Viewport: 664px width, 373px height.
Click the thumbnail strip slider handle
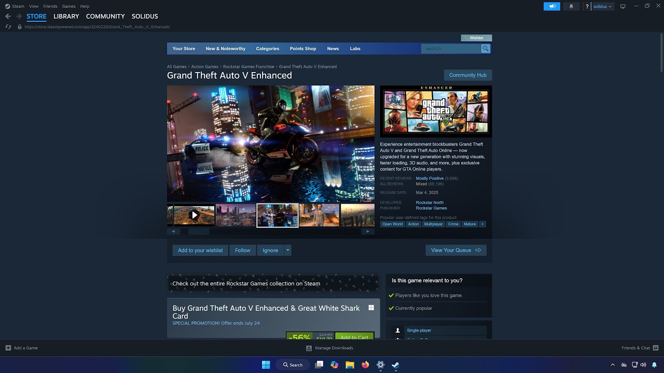click(x=199, y=232)
